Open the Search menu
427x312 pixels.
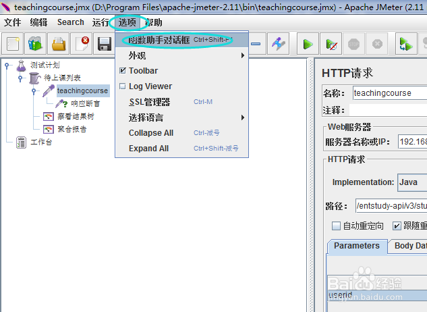coord(71,22)
